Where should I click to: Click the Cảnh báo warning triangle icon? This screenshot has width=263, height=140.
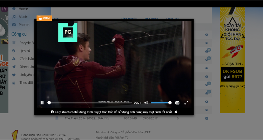(x=14, y=59)
